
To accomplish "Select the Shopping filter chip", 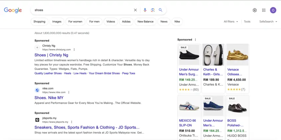I will [x=39, y=22].
